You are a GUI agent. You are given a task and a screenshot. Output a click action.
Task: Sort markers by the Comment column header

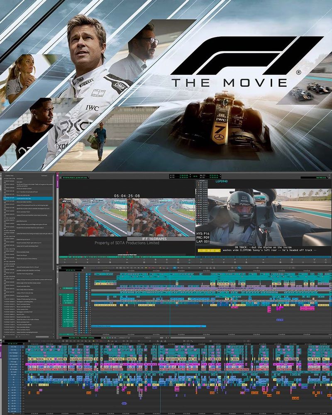44,176
